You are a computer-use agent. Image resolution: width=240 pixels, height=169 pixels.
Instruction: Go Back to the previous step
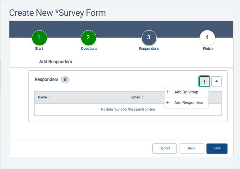pos(192,148)
